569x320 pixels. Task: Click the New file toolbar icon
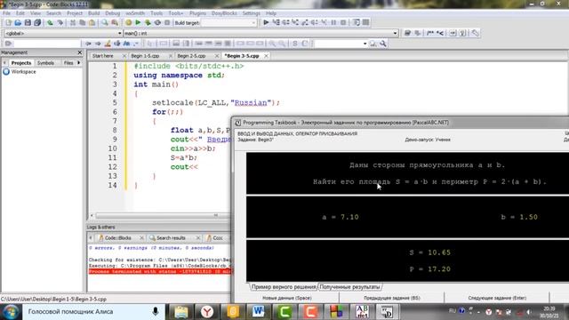[8, 22]
